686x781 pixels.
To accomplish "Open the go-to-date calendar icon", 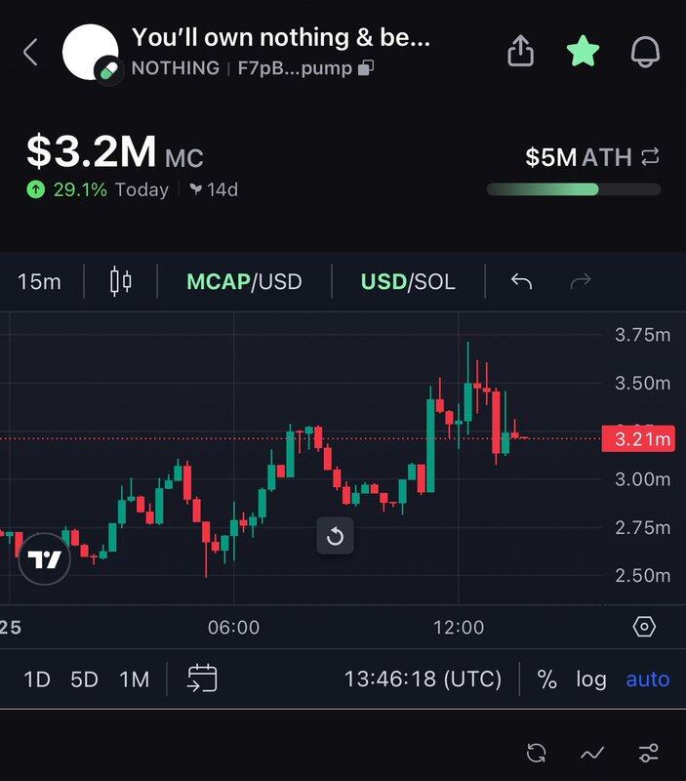I will [202, 678].
